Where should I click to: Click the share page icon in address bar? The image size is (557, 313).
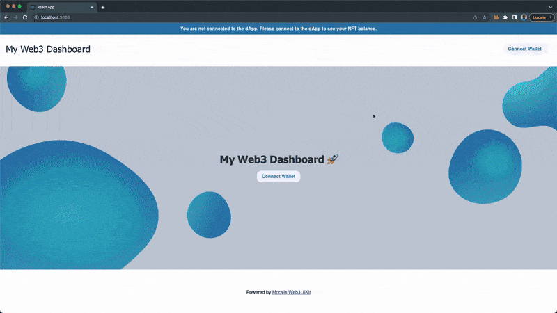point(475,17)
